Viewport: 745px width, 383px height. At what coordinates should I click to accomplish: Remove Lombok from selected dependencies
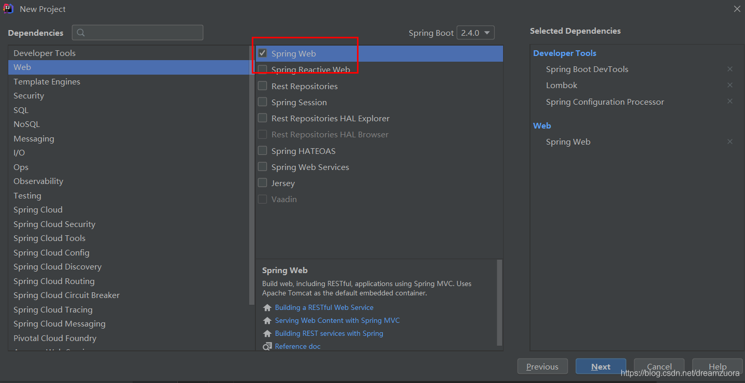(730, 85)
